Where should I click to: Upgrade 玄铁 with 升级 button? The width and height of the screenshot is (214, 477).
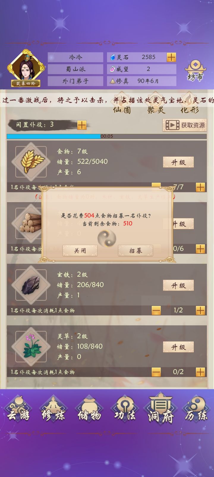pos(178,285)
